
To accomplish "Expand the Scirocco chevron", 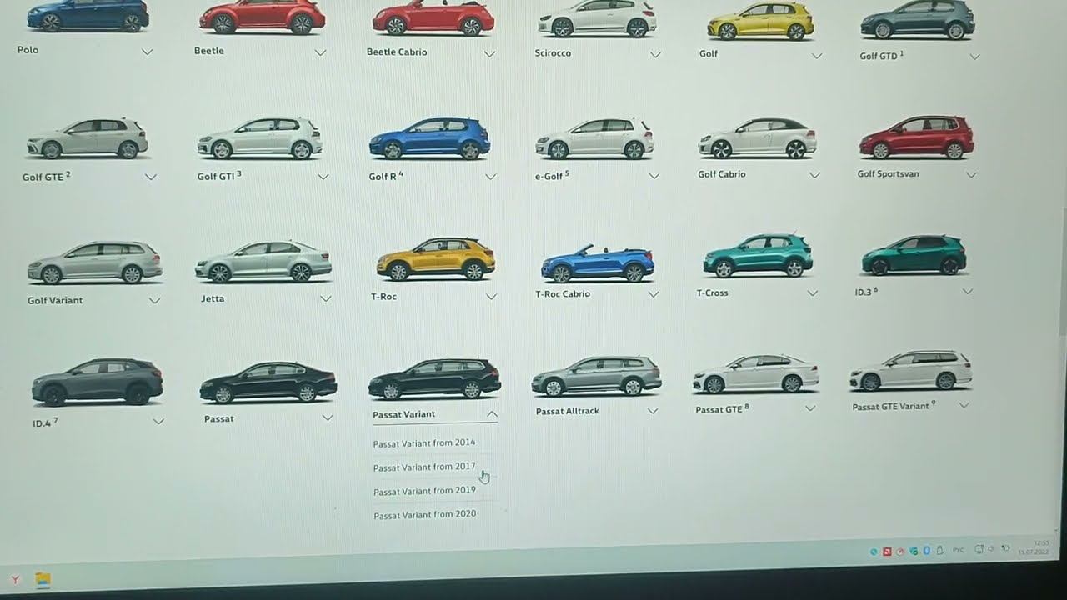I will click(x=655, y=55).
